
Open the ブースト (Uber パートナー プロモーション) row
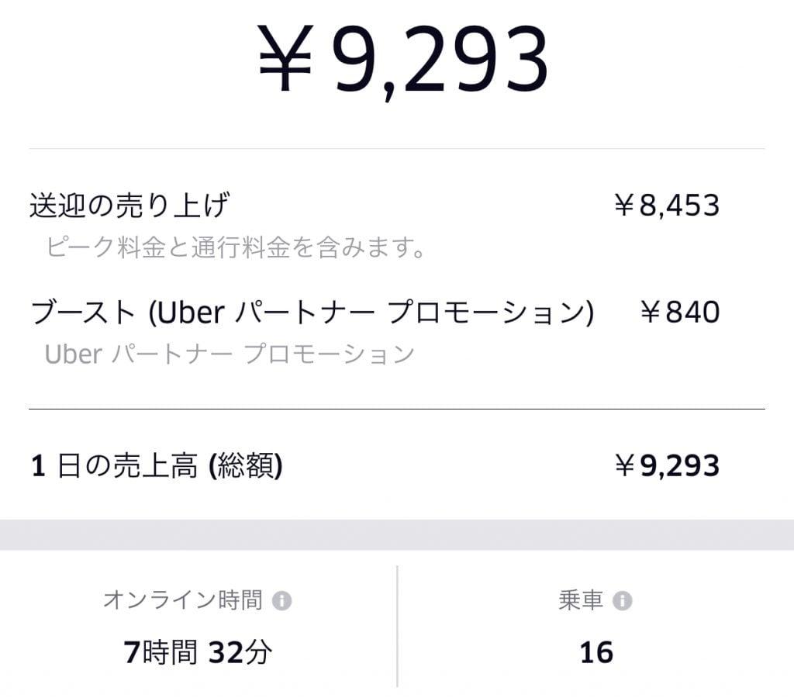[312, 313]
